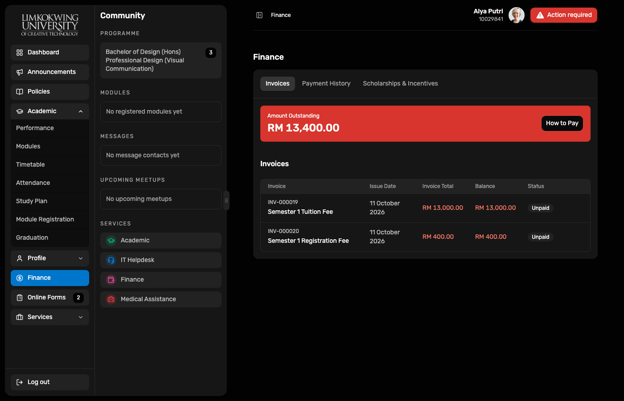Expand the Profile menu chevron
Screen dimensions: 624x401
click(x=81, y=258)
